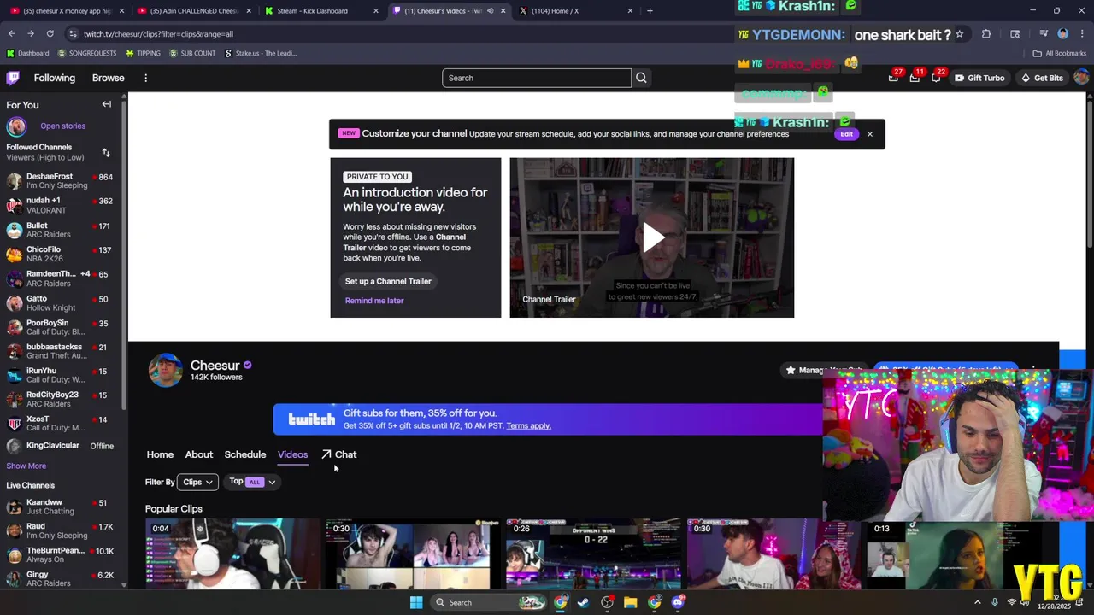Viewport: 1094px width, 615px height.
Task: Open the Top ALL range dropdown
Action: (252, 482)
